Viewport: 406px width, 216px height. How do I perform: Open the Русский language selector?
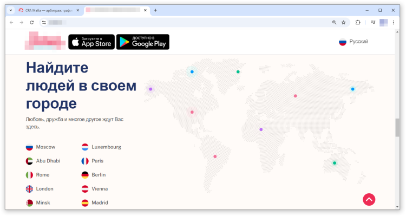coord(353,42)
